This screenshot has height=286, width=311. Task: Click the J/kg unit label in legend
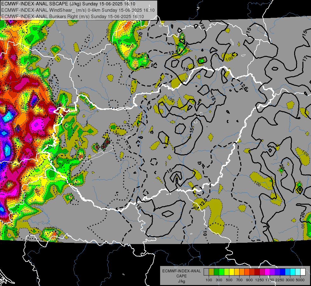point(182,281)
